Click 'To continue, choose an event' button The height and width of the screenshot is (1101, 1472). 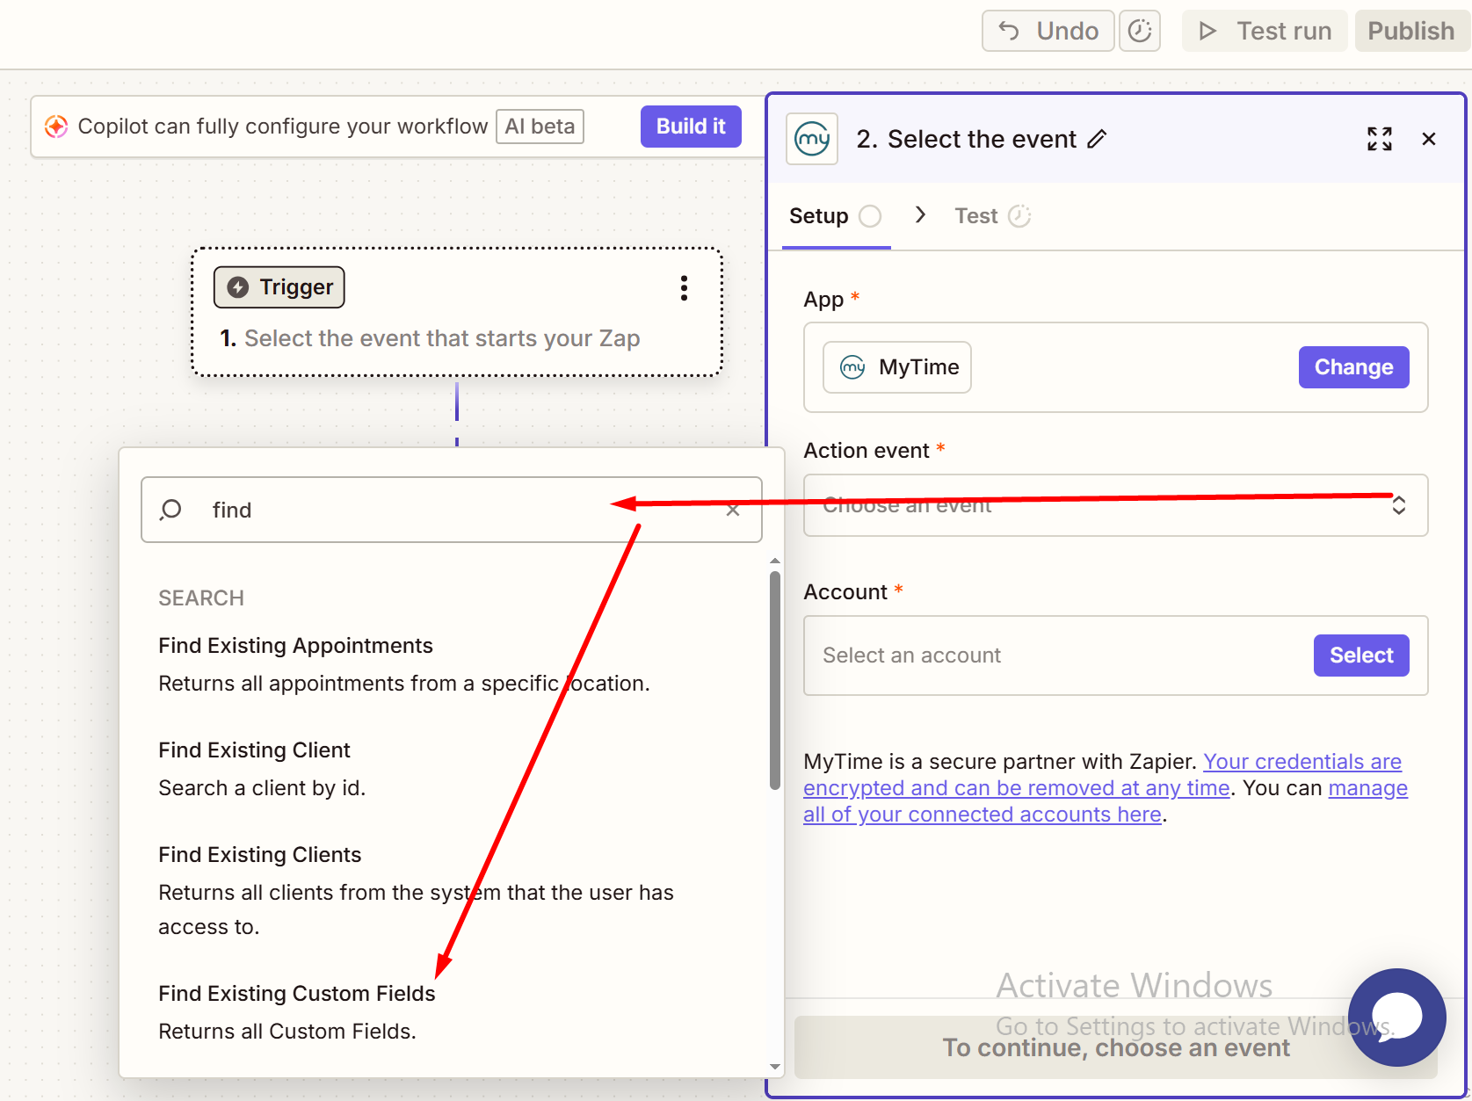coord(1116,1047)
